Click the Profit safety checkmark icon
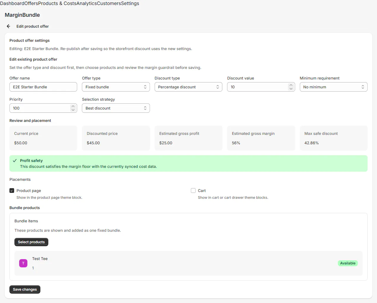 click(15, 160)
